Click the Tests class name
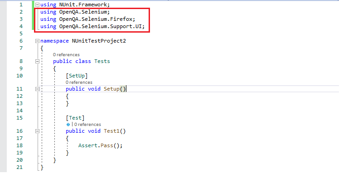The width and height of the screenshot is (348, 183). click(x=102, y=61)
